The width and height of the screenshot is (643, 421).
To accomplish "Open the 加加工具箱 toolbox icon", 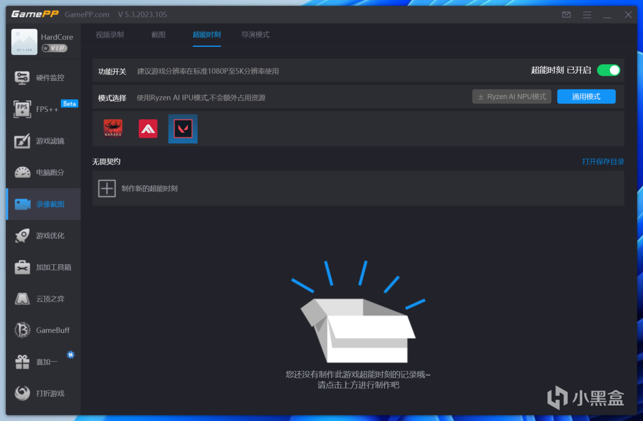I will pos(22,267).
